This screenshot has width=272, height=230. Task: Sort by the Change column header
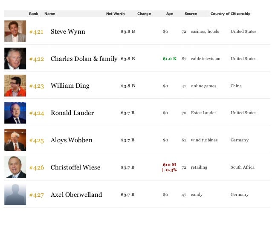(x=144, y=14)
